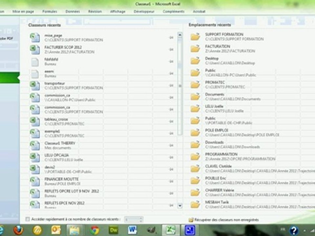Open the PROMATEC folder icon
315x236 pixels.
[x=195, y=85]
